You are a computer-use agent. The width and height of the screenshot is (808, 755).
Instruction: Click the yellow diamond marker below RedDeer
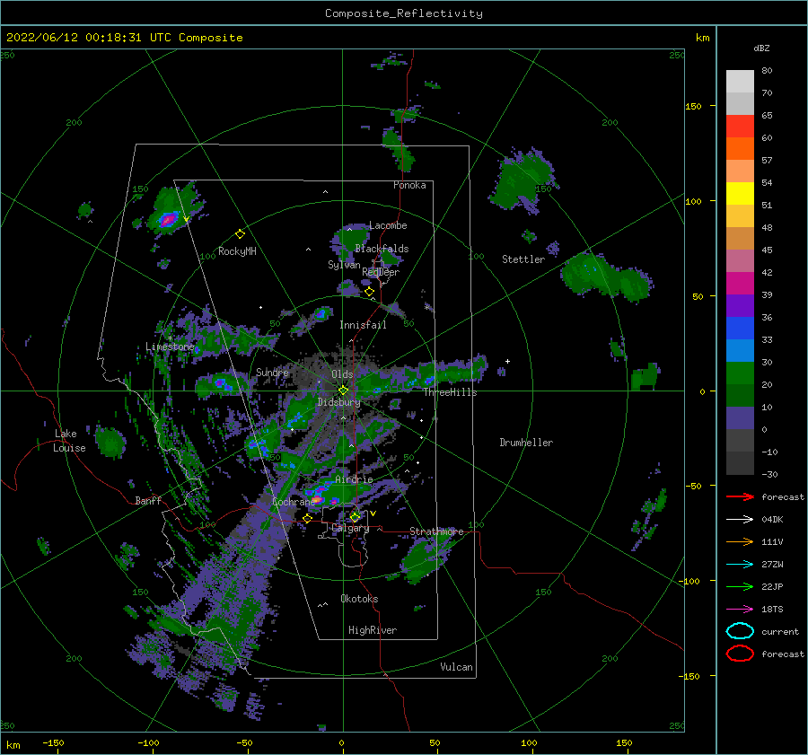click(x=370, y=292)
